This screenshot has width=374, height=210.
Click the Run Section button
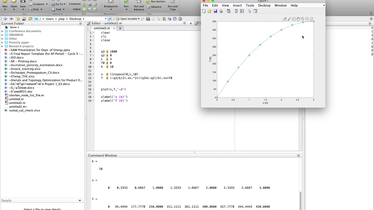[x=156, y=1]
